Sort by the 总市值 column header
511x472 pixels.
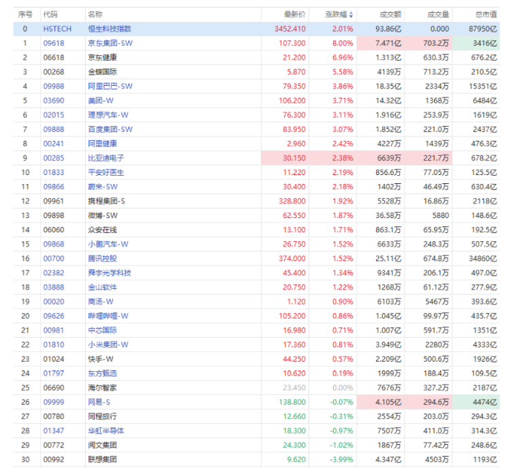coord(486,14)
